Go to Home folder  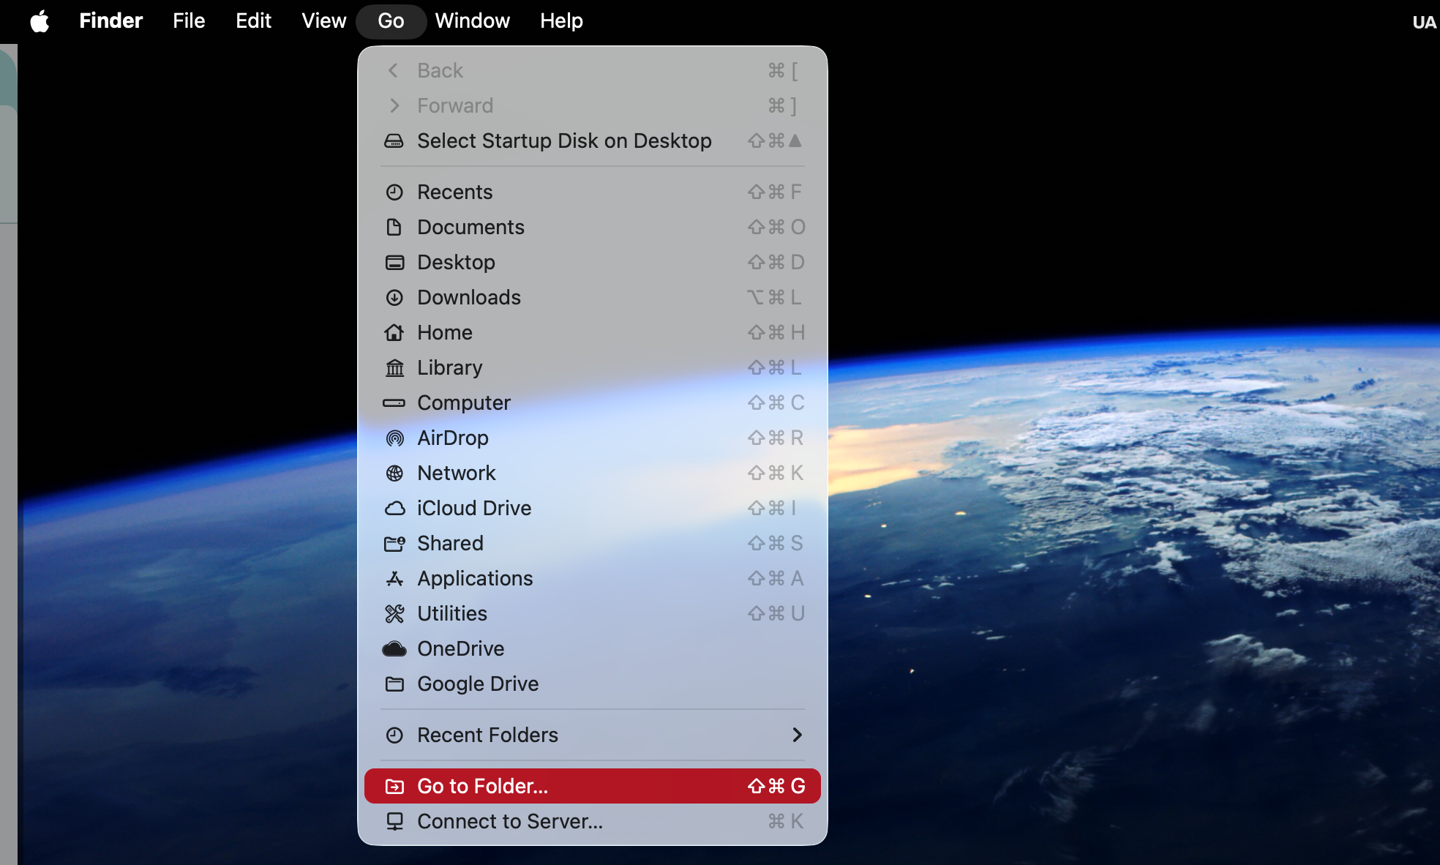[x=593, y=332]
